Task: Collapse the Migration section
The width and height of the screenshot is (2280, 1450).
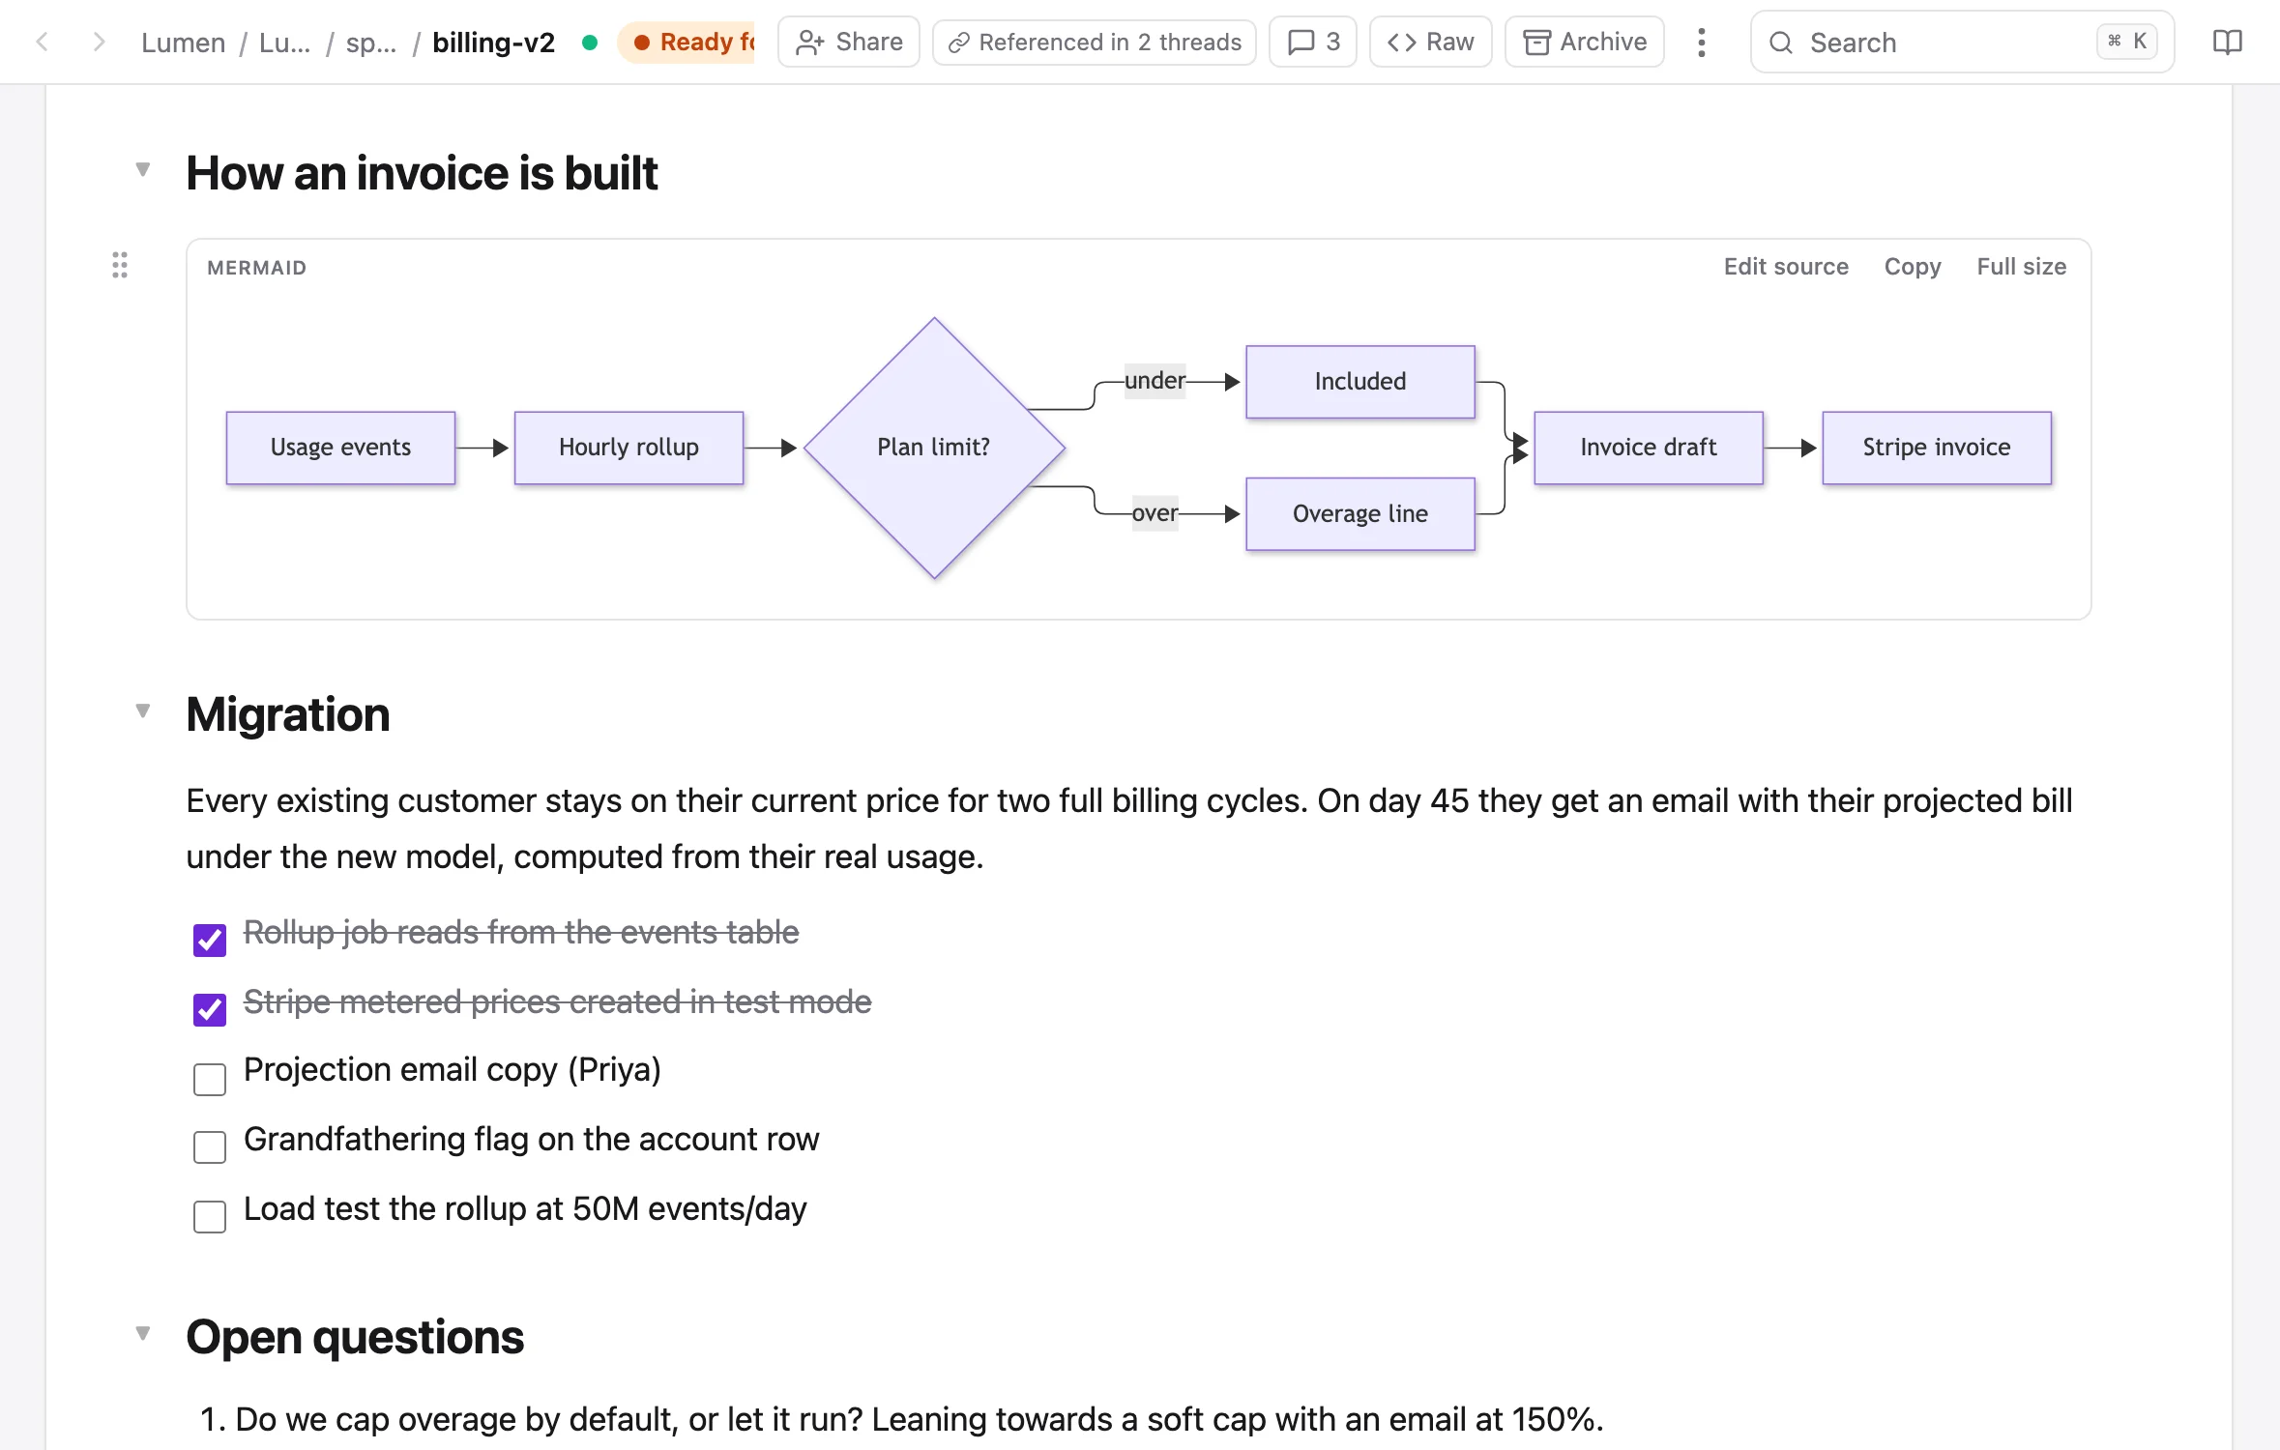Action: (143, 711)
